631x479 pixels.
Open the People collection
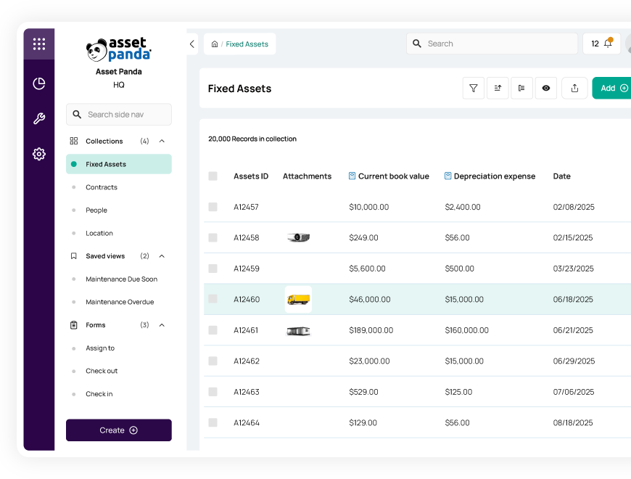(96, 210)
